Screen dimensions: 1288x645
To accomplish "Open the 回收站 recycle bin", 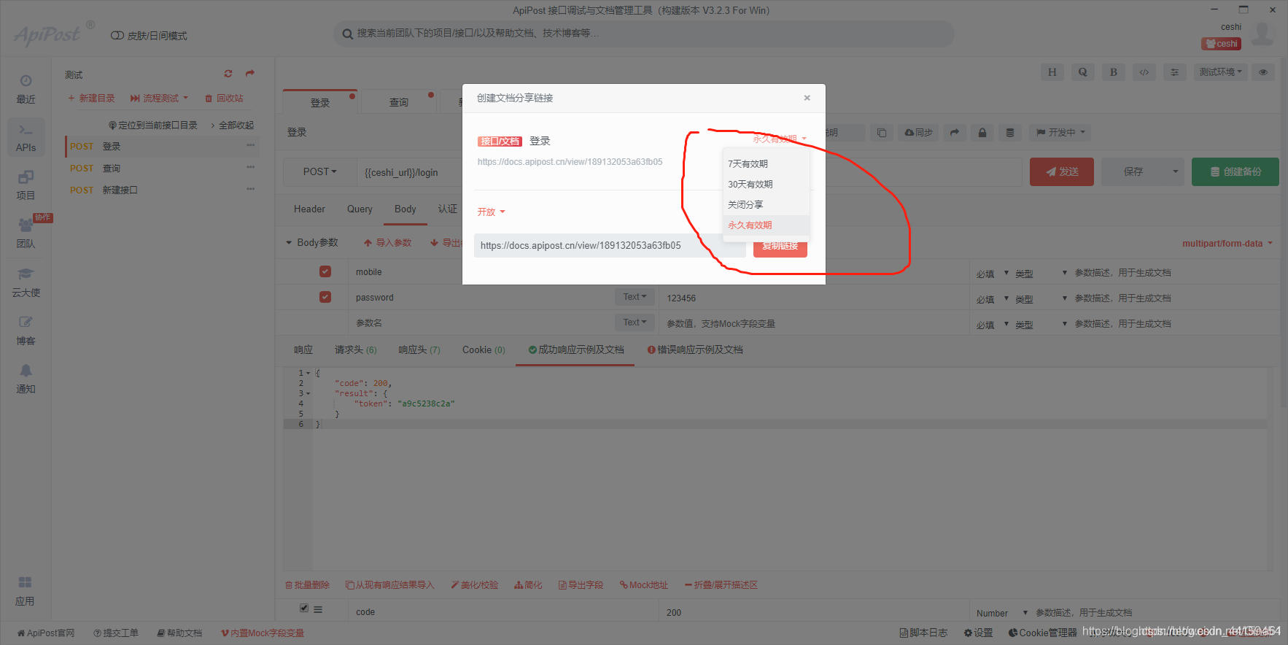I will (x=224, y=98).
